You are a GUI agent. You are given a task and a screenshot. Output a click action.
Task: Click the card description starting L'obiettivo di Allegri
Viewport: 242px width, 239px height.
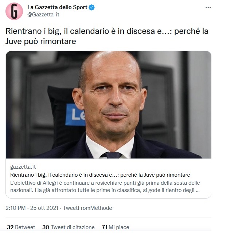tap(105, 187)
